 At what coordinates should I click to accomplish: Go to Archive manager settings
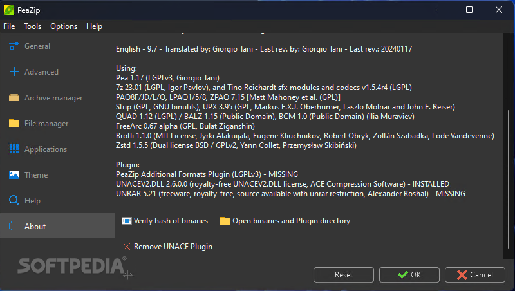coord(57,98)
